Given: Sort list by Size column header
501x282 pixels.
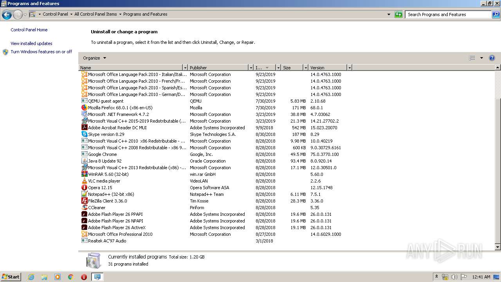Looking at the screenshot, I should click(292, 68).
